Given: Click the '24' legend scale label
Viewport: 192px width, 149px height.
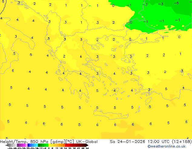Looking at the screenshot, I should pyautogui.click(x=65, y=148).
